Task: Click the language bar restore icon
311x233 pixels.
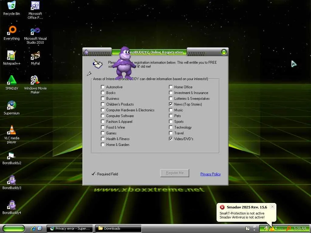Action: coord(255,227)
